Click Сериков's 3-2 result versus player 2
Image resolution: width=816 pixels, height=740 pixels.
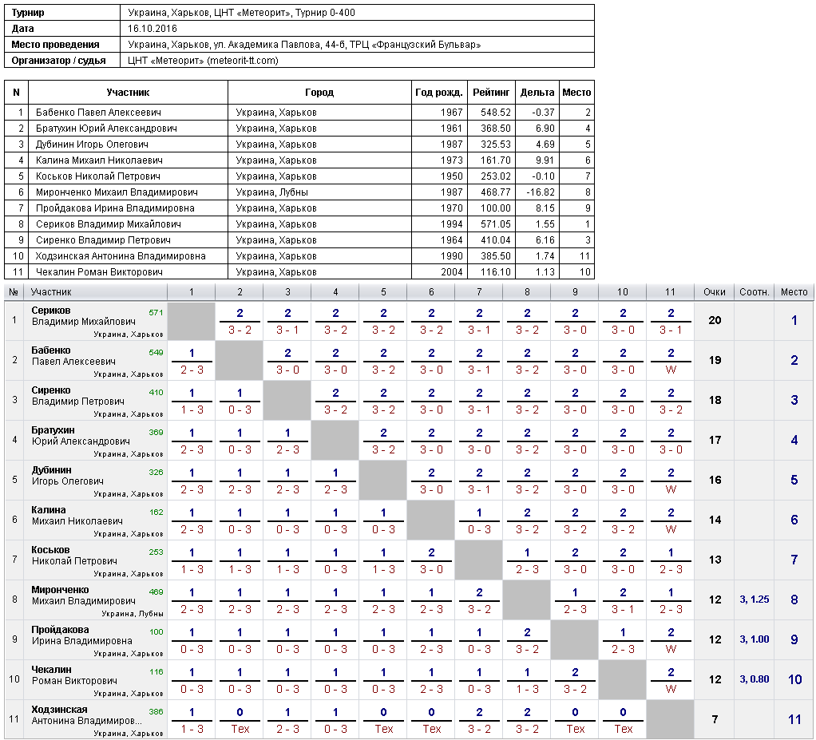pyautogui.click(x=240, y=330)
